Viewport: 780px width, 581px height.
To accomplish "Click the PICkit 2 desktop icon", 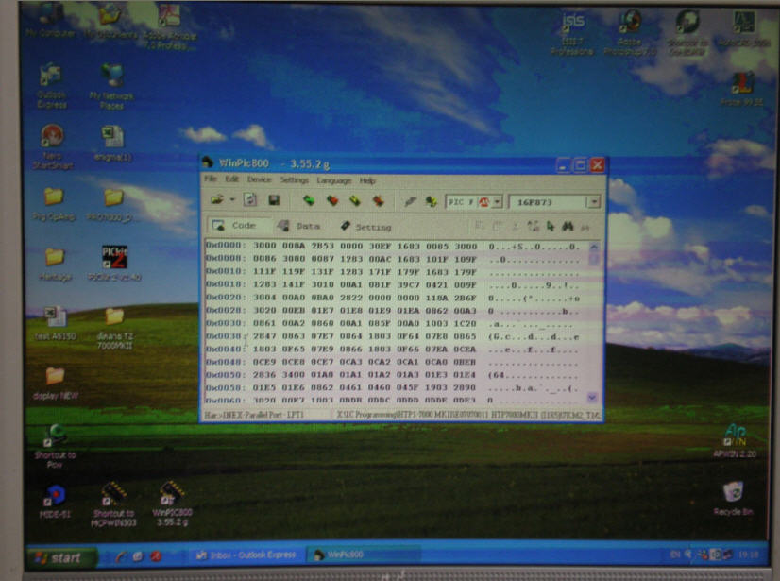I will click(114, 264).
